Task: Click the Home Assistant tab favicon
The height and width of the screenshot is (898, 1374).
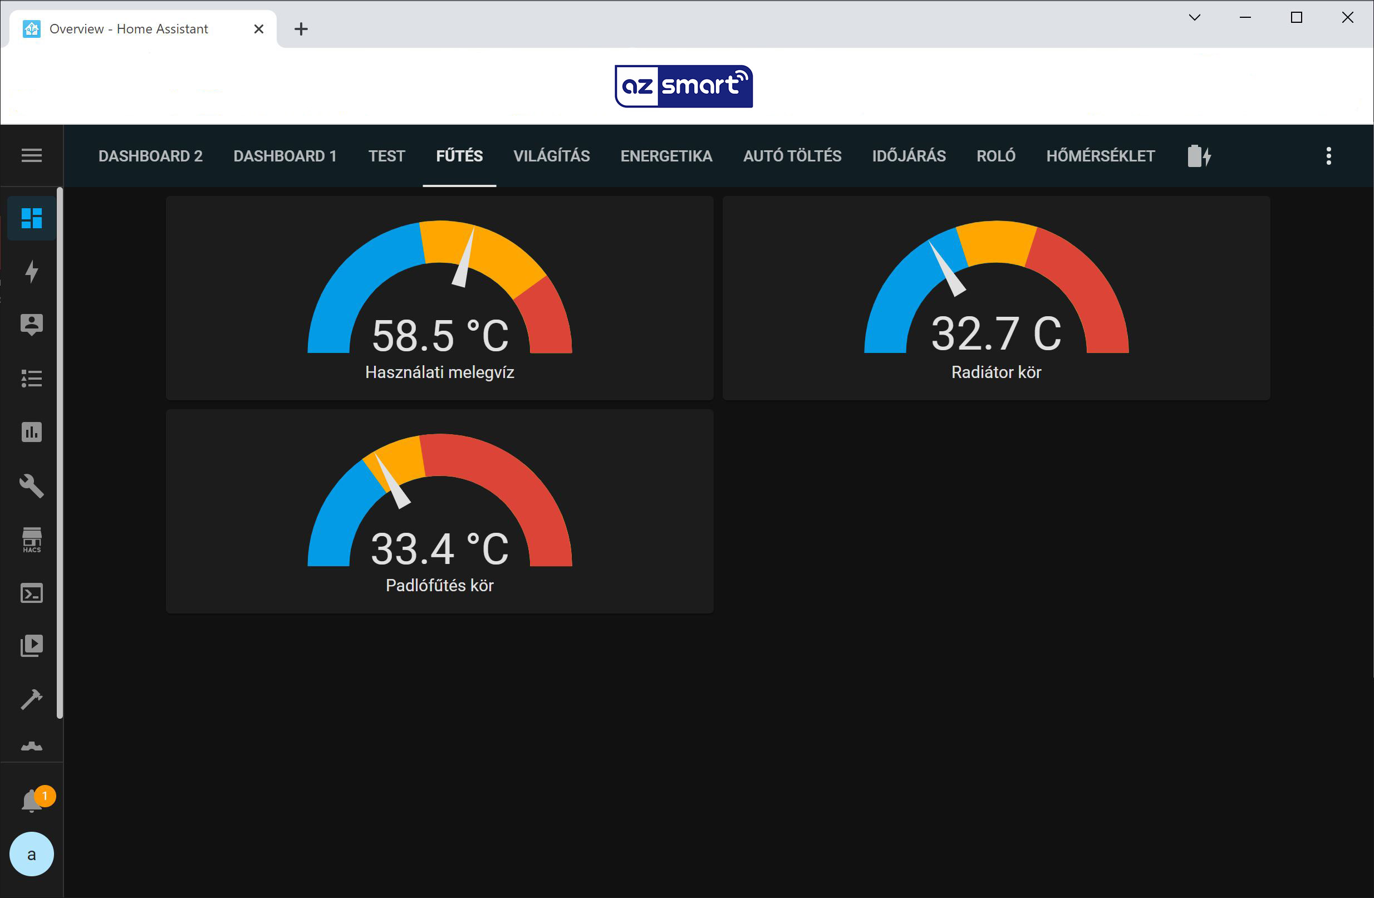Action: (32, 29)
